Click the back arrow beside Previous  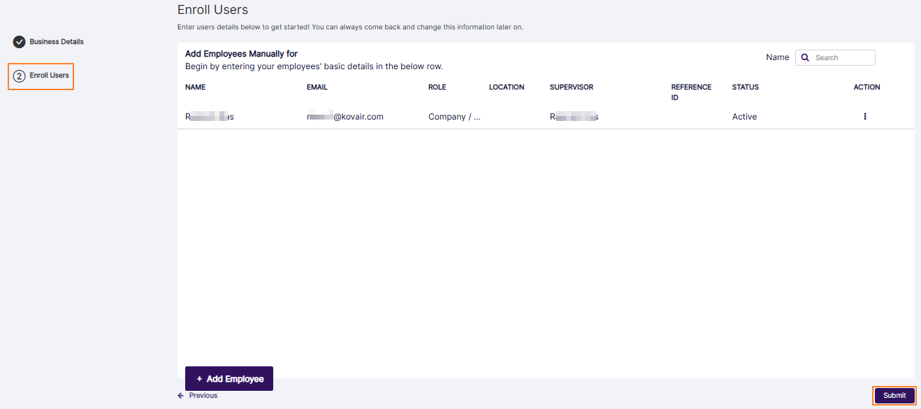(x=181, y=395)
